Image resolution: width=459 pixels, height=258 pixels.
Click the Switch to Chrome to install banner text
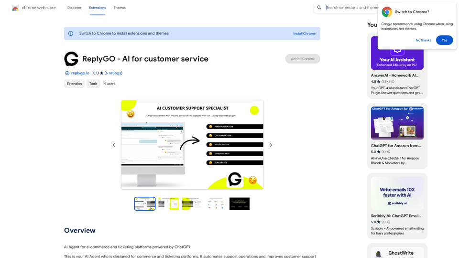124,33
